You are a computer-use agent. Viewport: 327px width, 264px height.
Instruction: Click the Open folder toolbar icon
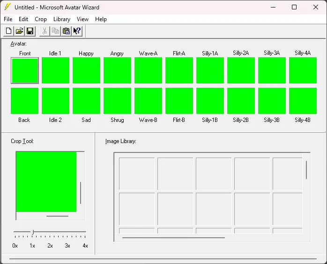[x=19, y=31]
